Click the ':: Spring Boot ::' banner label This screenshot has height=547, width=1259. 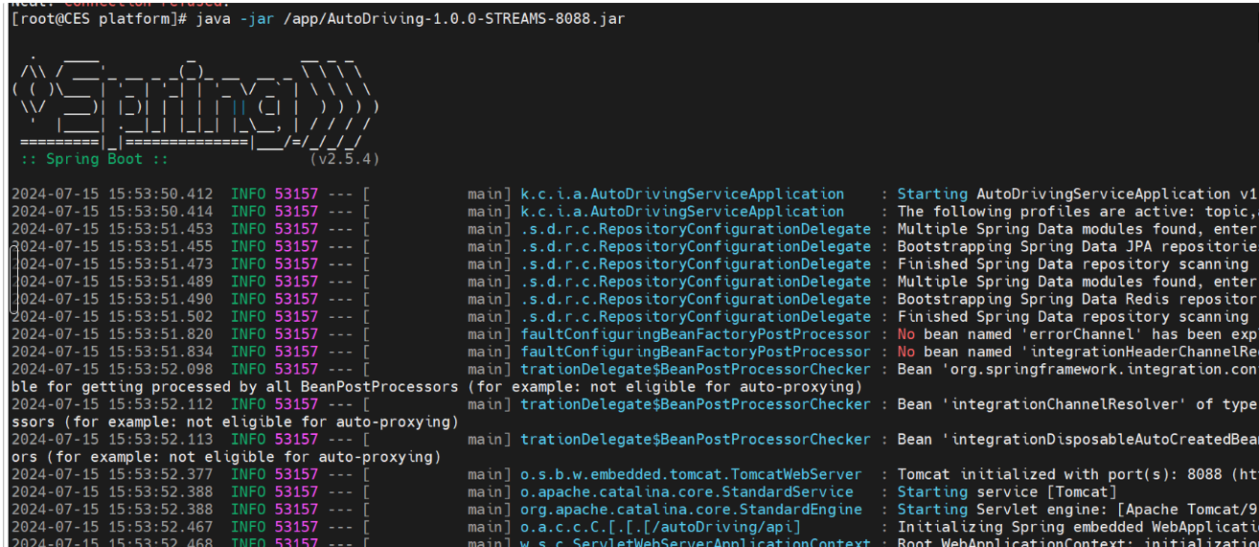[x=95, y=159]
